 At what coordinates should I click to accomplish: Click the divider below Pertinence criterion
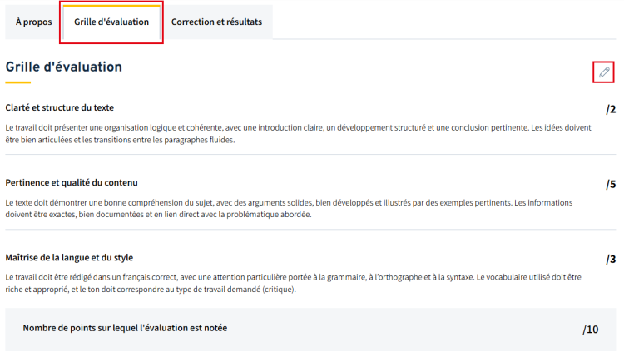(x=310, y=229)
